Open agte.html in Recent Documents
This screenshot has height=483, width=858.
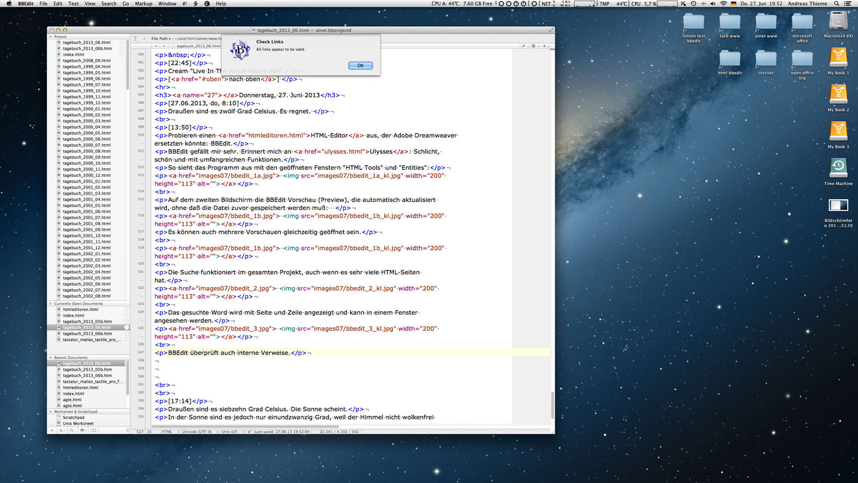pyautogui.click(x=72, y=399)
